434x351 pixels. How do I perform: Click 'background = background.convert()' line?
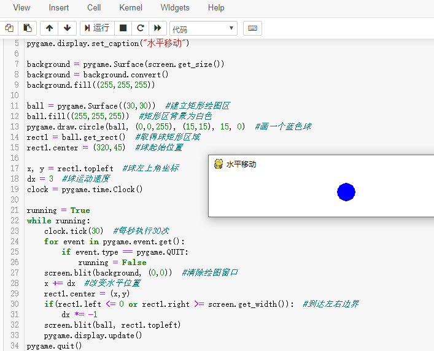tap(98, 75)
